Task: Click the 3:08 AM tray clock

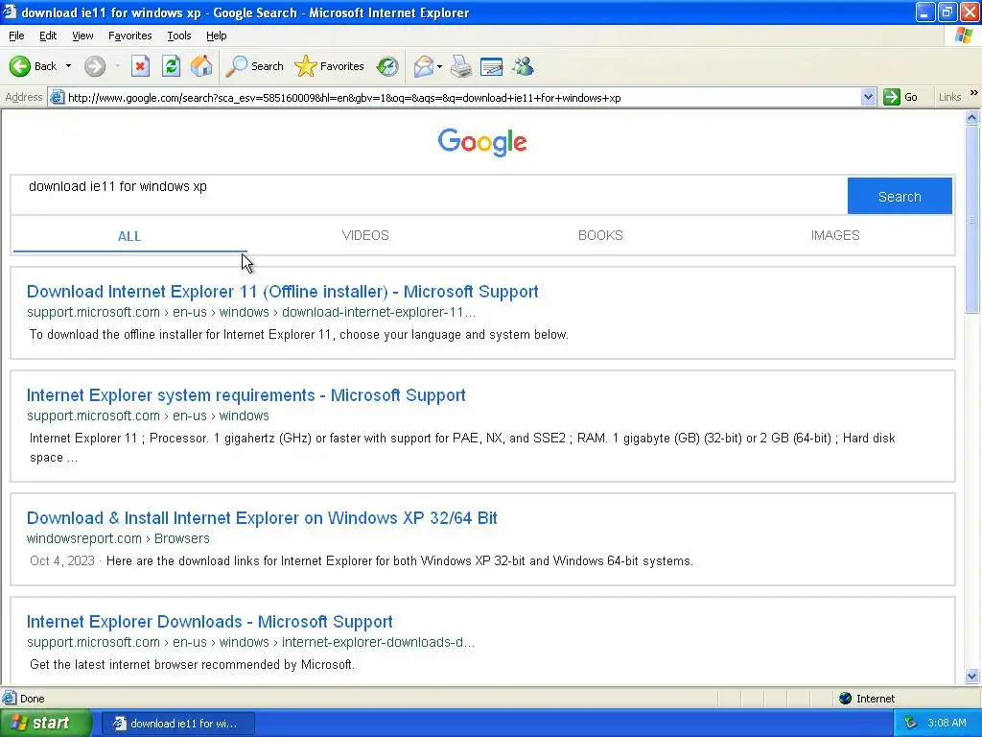Action: (x=947, y=724)
